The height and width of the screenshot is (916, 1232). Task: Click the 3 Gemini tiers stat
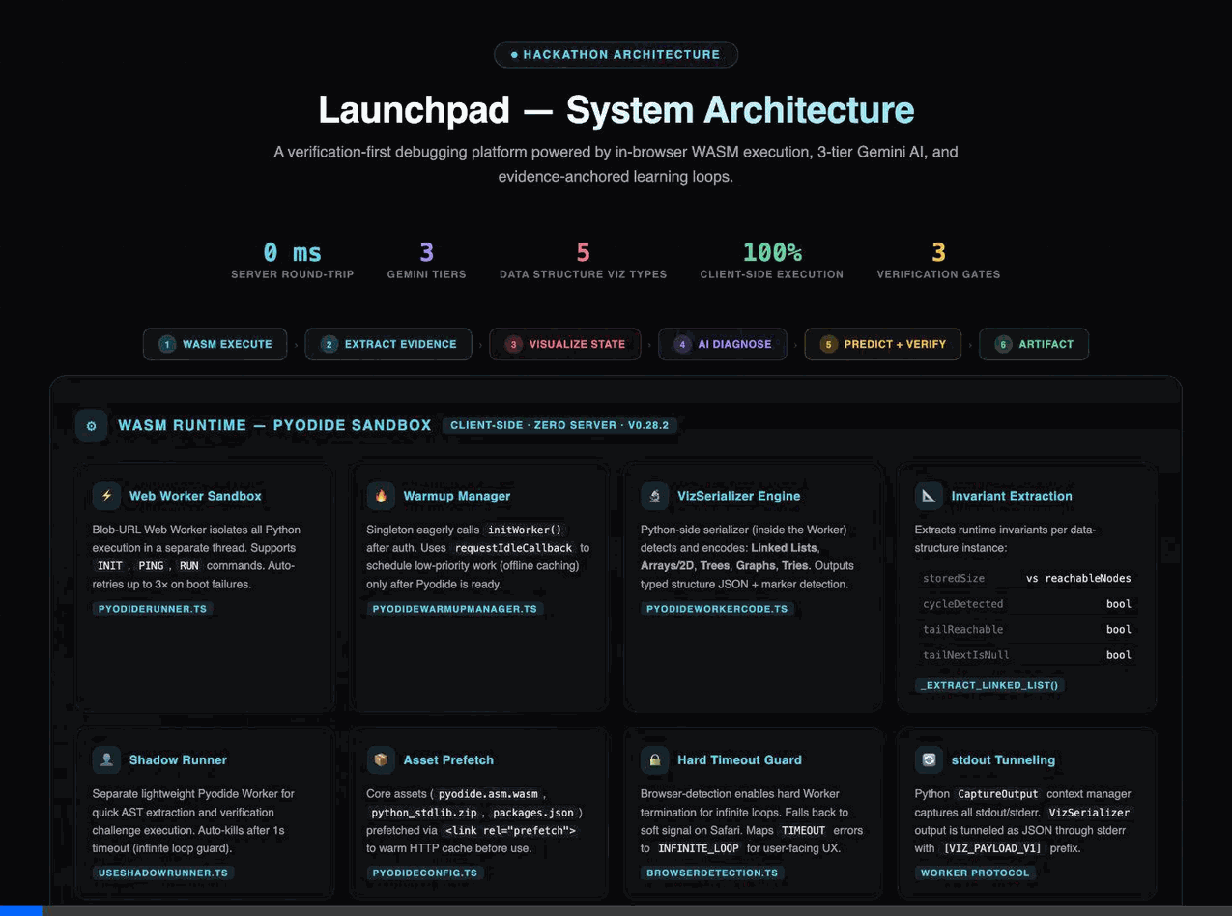(426, 260)
